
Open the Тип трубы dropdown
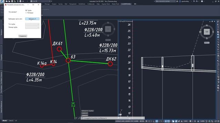pyautogui.click(x=32, y=24)
